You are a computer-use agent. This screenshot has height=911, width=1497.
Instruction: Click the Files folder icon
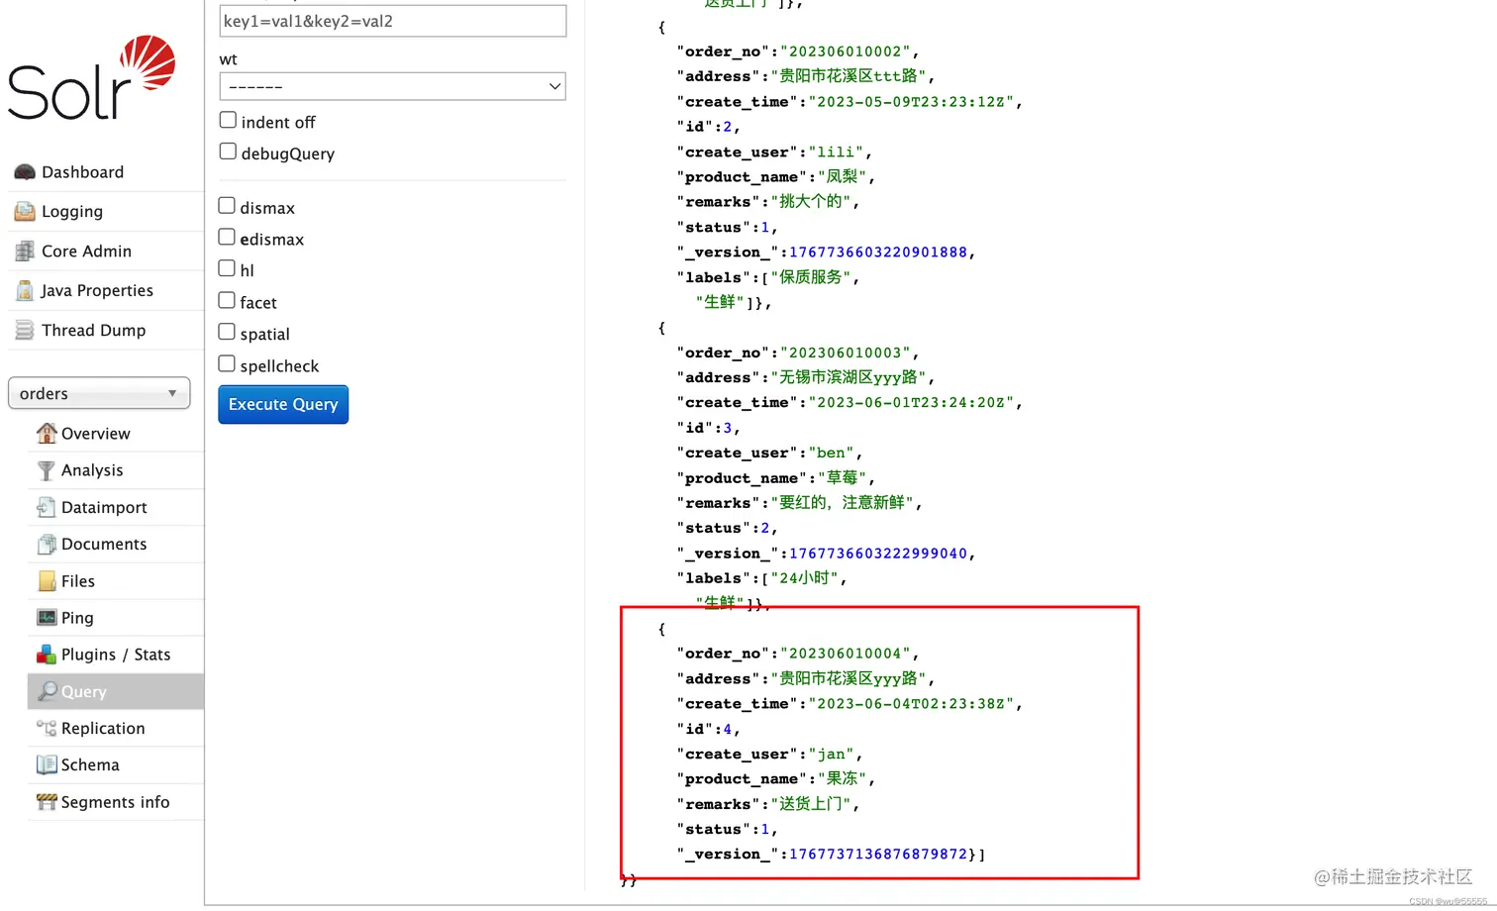tap(47, 581)
